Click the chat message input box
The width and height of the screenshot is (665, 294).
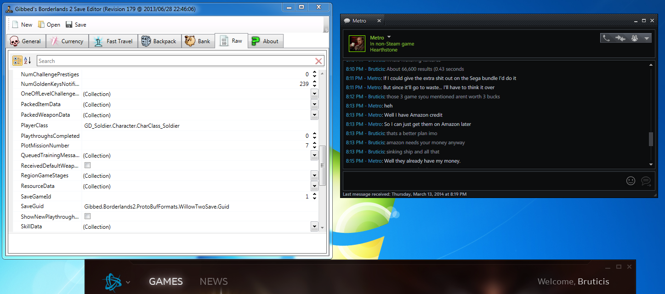(x=483, y=181)
